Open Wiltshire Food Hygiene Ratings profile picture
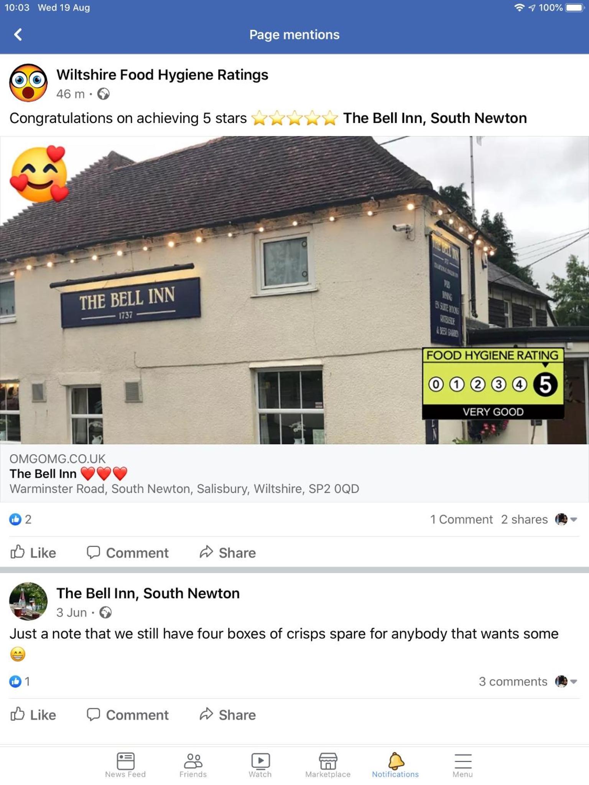589x785 pixels. point(28,82)
